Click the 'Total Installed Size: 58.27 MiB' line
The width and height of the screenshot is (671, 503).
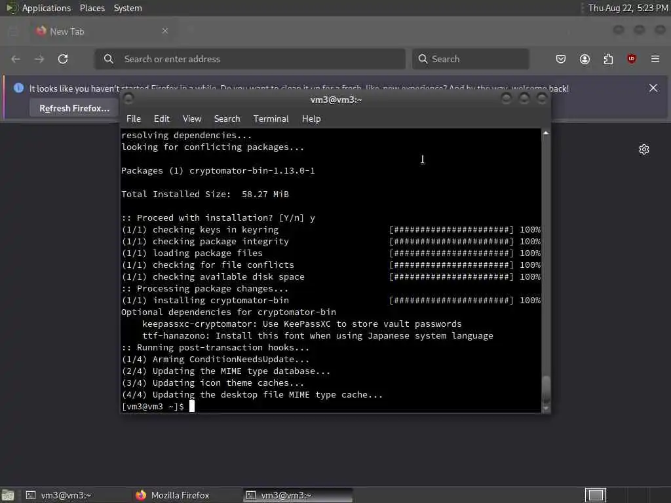pos(205,194)
